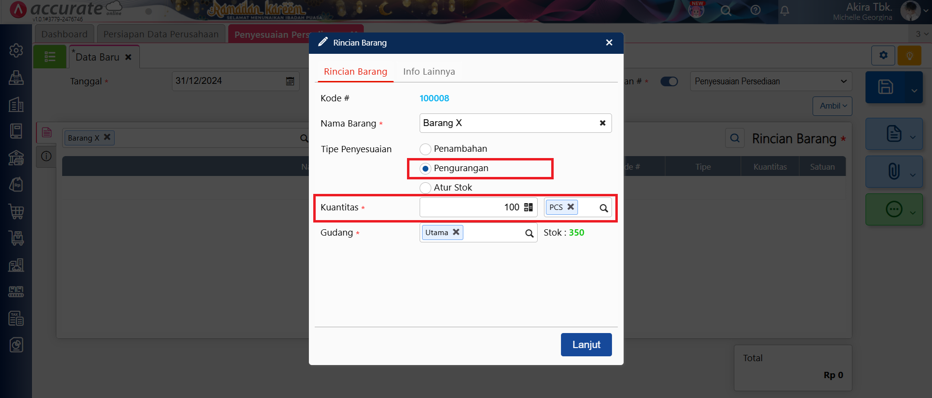Open the calendar date picker
This screenshot has width=932, height=398.
290,81
